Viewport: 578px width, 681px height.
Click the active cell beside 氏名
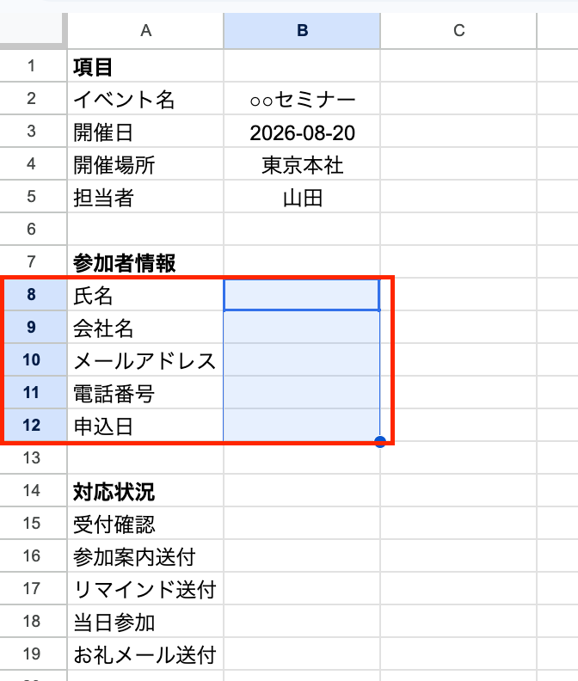[x=302, y=295]
